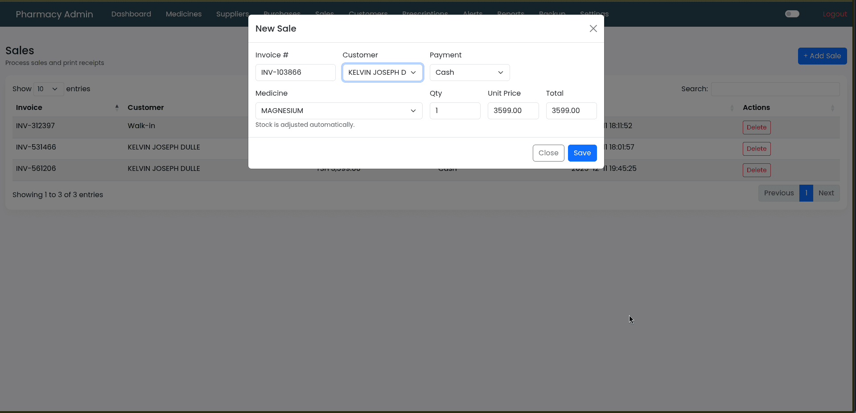Click the + Add Sale button
The height and width of the screenshot is (413, 856).
[822, 56]
